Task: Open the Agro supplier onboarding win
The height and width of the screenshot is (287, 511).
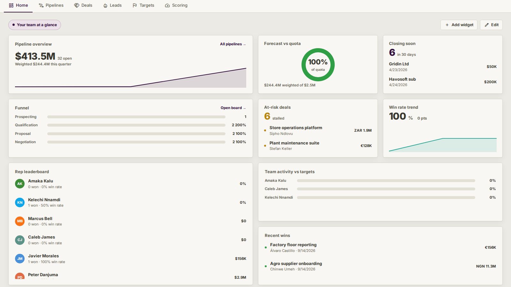Action: (380, 266)
